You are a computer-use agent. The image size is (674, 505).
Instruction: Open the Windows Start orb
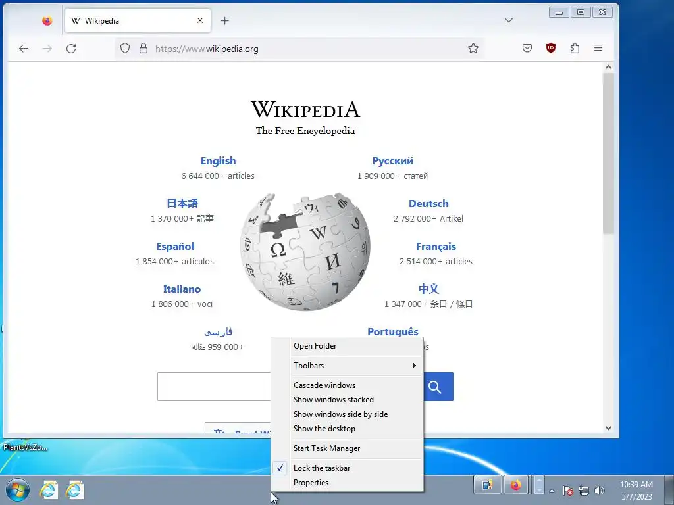click(x=18, y=490)
